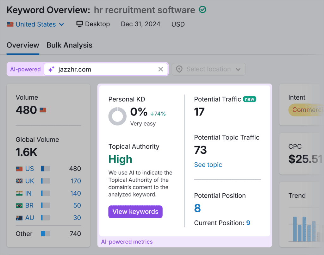324x255 pixels.
Task: Click the UK volume value 170
Action: click(x=76, y=181)
